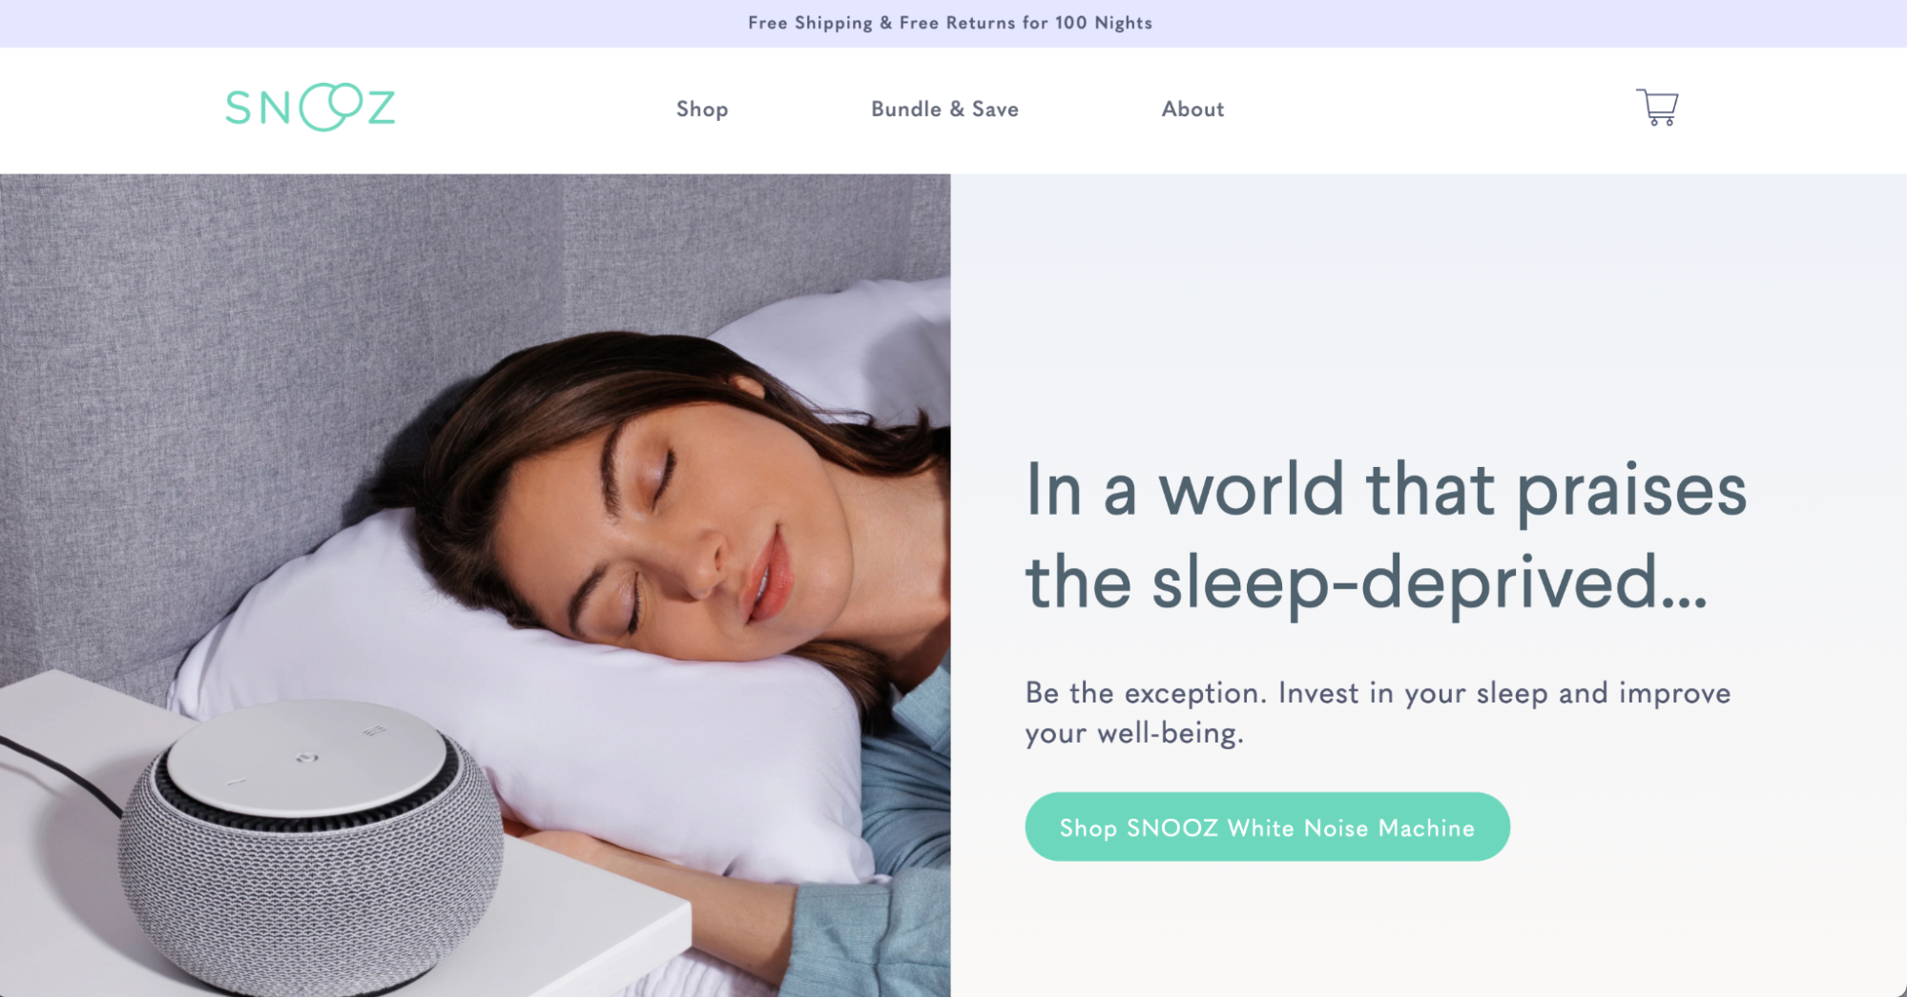Image resolution: width=1907 pixels, height=998 pixels.
Task: Click the single dash mark on the machine's lid
Action: click(236, 782)
